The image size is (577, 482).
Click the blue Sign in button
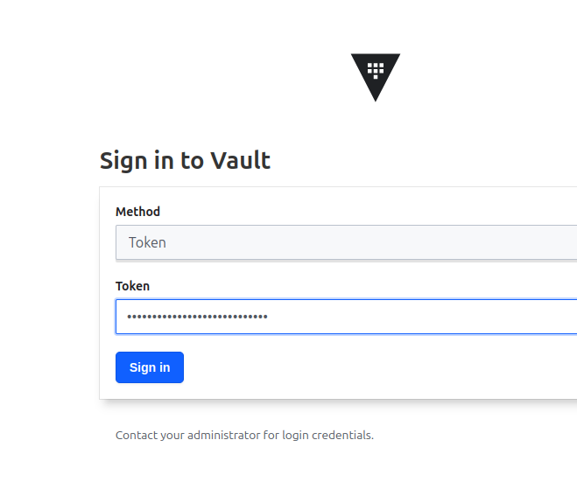click(x=150, y=367)
